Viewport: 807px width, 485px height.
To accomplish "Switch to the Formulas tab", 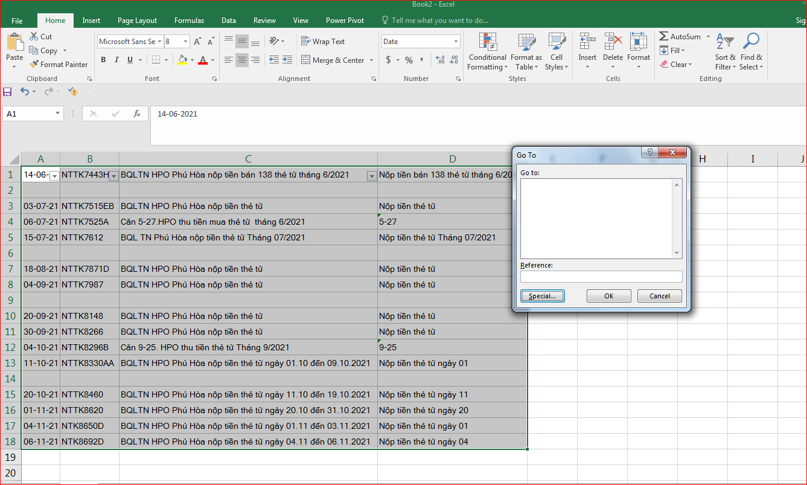I will tap(189, 21).
